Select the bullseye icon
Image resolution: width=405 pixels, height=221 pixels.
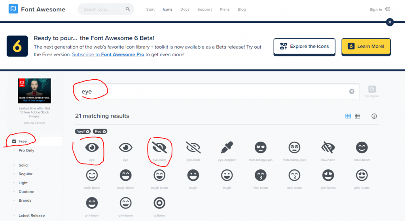[159, 203]
